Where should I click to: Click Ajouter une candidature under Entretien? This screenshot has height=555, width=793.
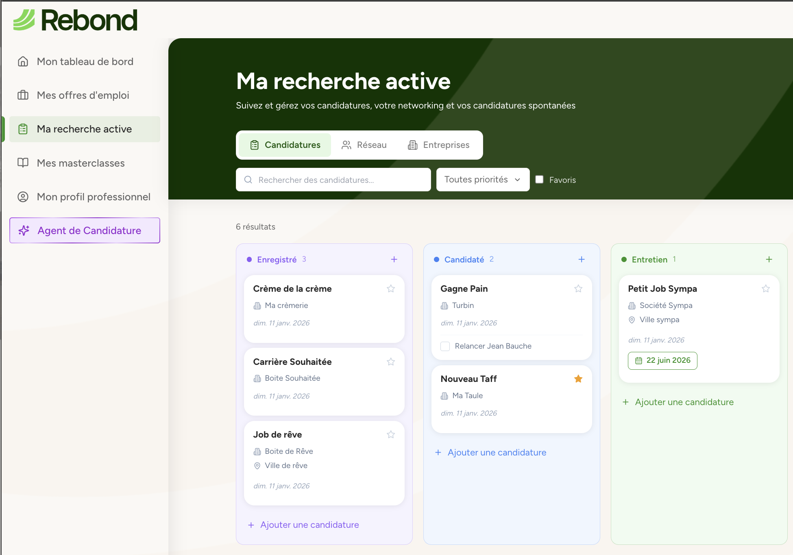click(678, 402)
